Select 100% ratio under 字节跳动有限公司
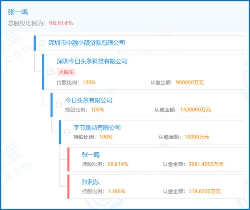The image size is (250, 210). point(106,137)
